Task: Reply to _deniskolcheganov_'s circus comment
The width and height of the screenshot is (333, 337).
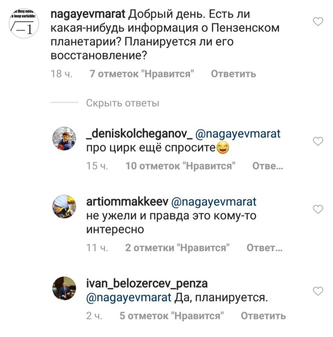Action: click(x=267, y=166)
